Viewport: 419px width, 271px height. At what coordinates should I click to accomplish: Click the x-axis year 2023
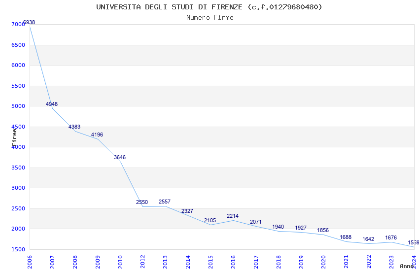pos(391,262)
